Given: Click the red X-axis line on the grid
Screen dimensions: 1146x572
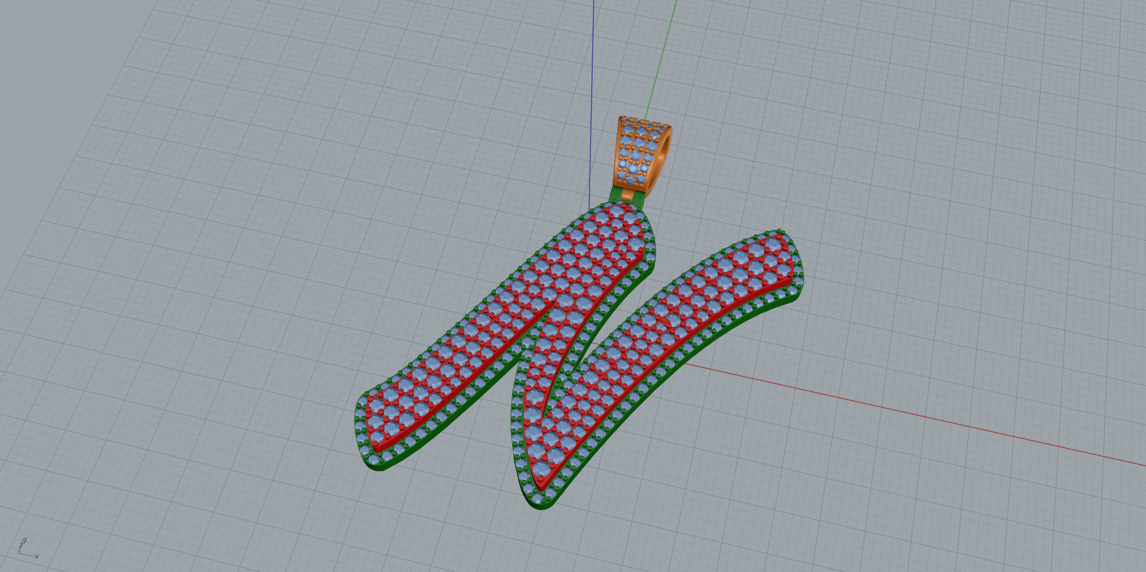Looking at the screenshot, I should 916,415.
